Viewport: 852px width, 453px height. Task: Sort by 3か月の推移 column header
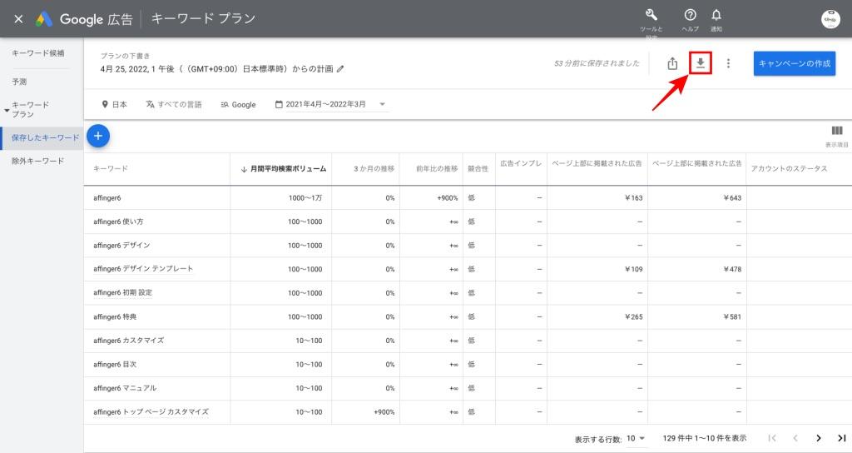tap(374, 168)
